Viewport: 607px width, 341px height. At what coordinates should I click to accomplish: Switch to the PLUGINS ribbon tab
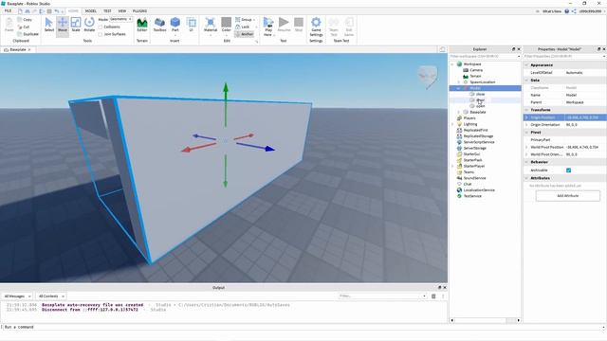[139, 11]
